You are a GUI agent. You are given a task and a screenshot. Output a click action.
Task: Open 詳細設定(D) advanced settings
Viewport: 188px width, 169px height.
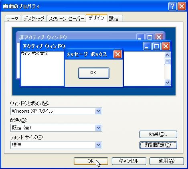[158, 145]
